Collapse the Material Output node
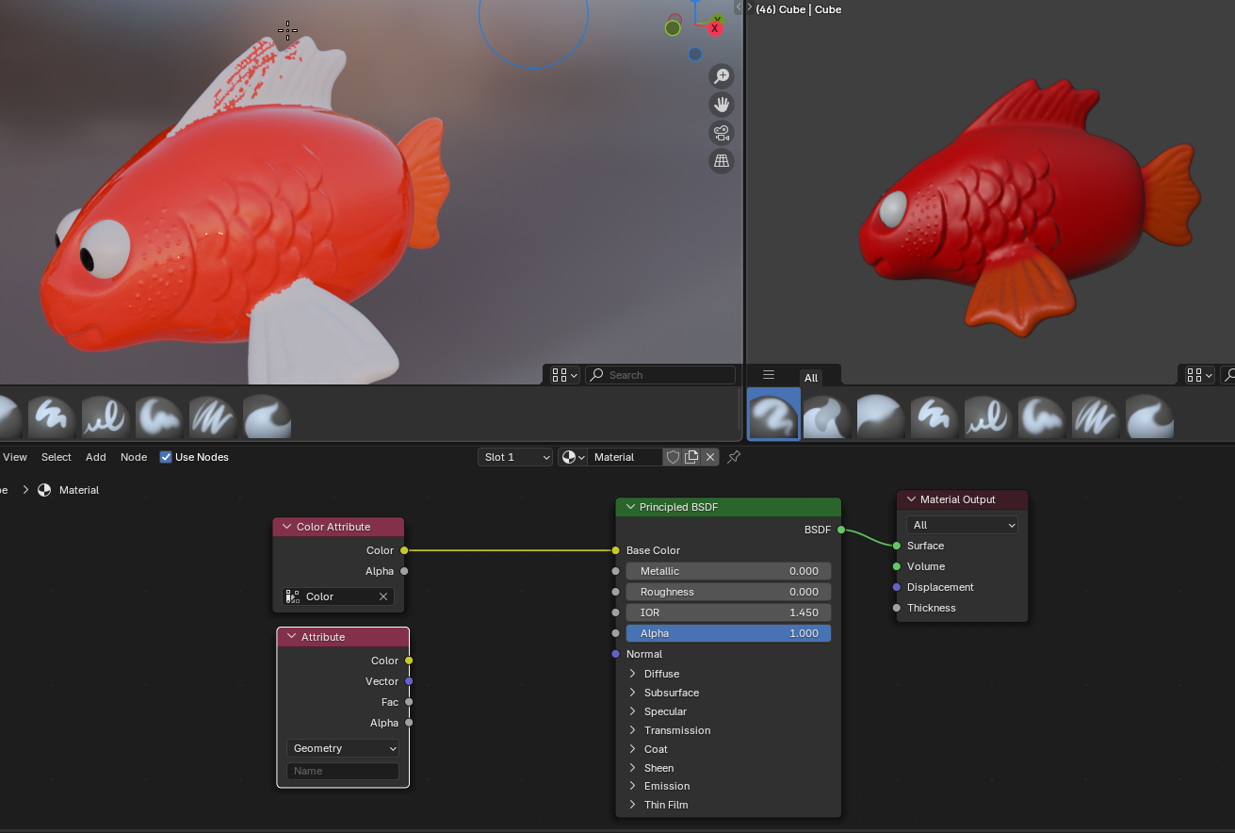Image resolution: width=1235 pixels, height=833 pixels. click(911, 499)
